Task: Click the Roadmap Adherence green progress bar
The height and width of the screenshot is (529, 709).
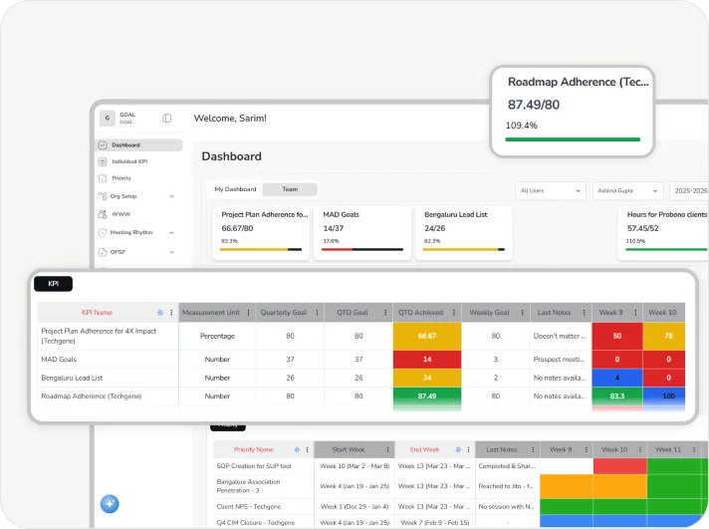Action: pos(573,139)
